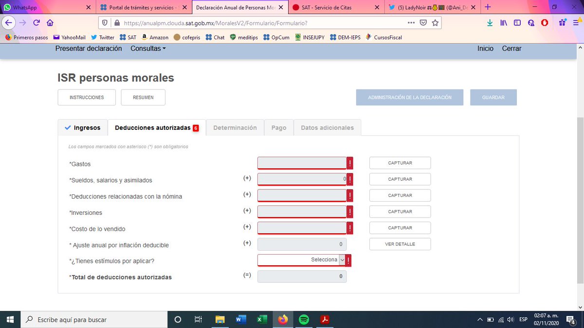This screenshot has height=328, width=584.
Task: Click ADMINISTRACIÓN DE LA DECLARACIÓN button
Action: pos(410,97)
